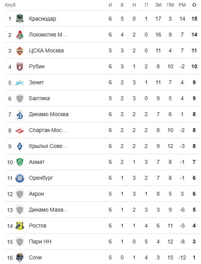Viewport: 201px width, 264px height.
Task: Click the Локомотив club crest icon
Action: tap(20, 35)
